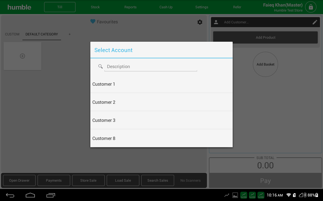Click the Select Account dialog title
This screenshot has width=323, height=201.
114,50
